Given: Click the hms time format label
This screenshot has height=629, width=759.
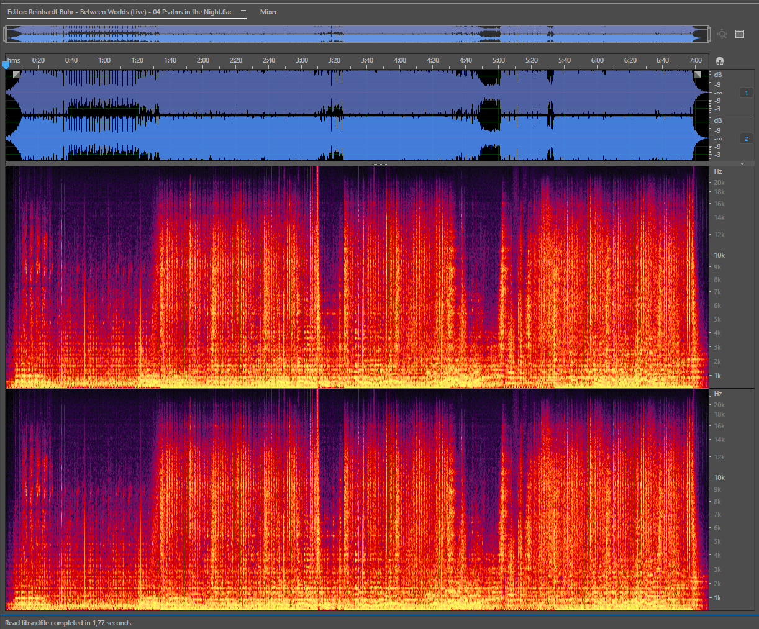Looking at the screenshot, I should pyautogui.click(x=14, y=60).
